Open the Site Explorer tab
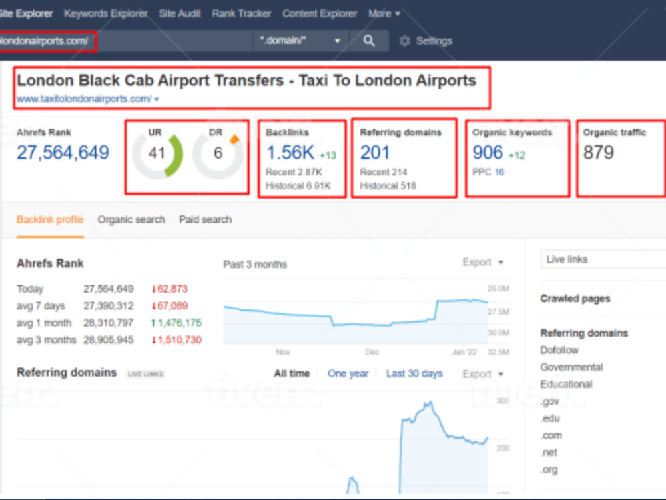This screenshot has height=500, width=666. [x=26, y=13]
